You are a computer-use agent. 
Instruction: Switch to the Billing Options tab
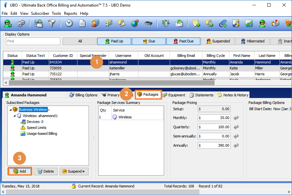click(x=83, y=95)
